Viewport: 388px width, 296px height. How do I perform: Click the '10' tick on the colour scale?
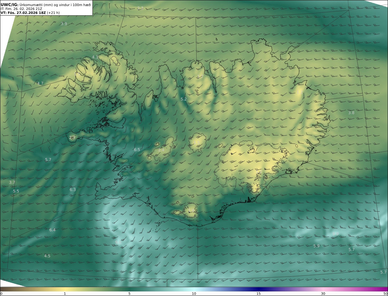[194, 294]
